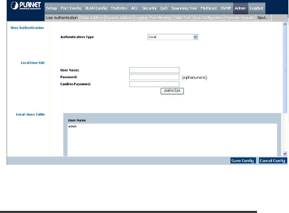Viewport: 289px width, 213px height.
Task: Switch to Static Address tab
Action: coord(92,18)
